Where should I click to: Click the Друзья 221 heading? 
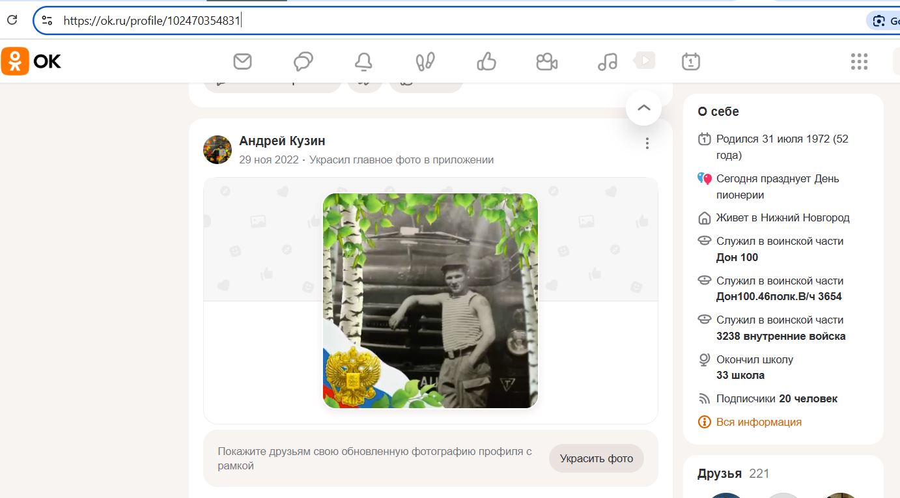click(x=733, y=473)
